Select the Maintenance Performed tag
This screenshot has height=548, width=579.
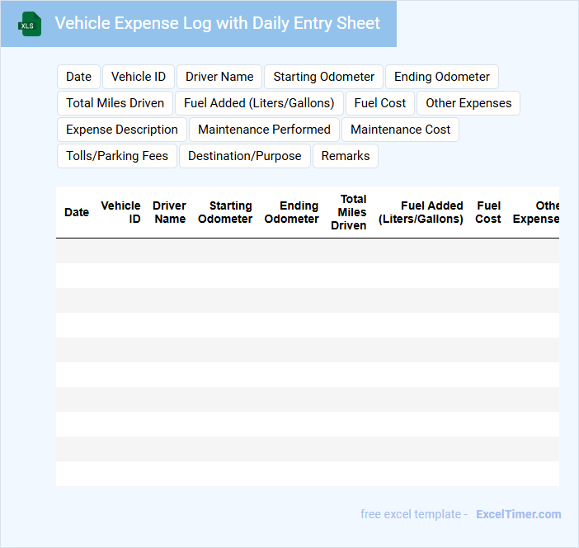click(264, 130)
